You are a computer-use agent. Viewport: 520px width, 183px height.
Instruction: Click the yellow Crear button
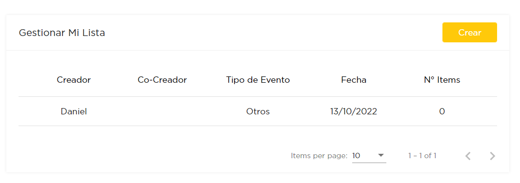469,33
